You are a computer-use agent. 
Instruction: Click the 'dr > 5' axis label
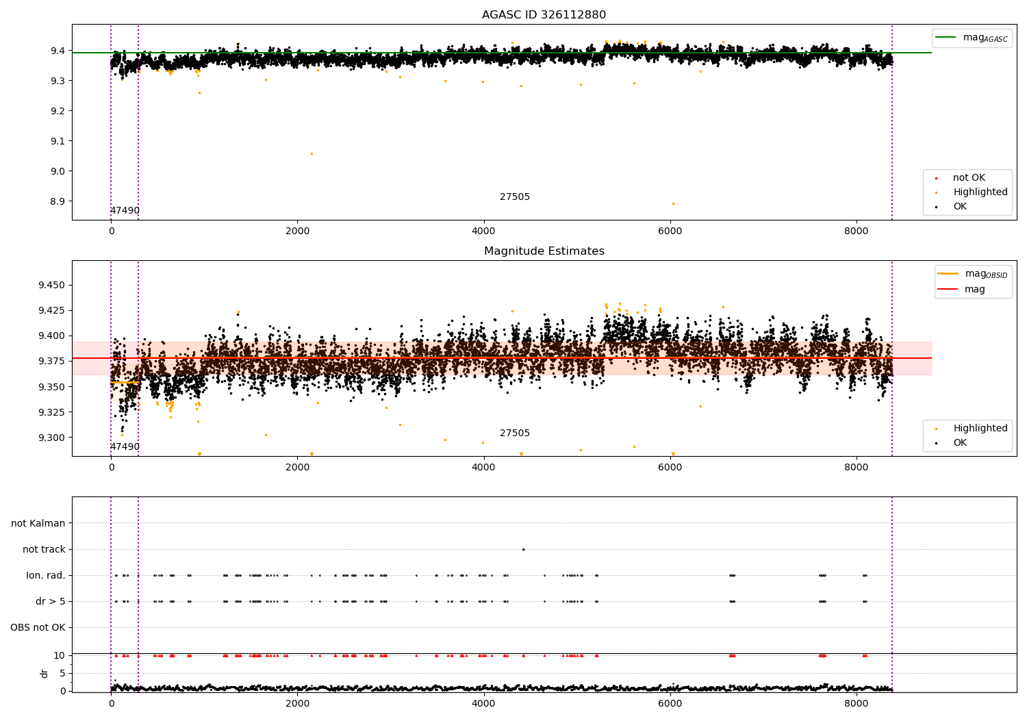click(x=51, y=601)
